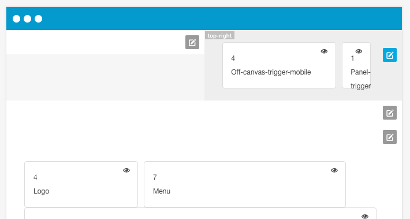The height and width of the screenshot is (219, 410).
Task: Click the blue window header bar
Action: coord(204,18)
